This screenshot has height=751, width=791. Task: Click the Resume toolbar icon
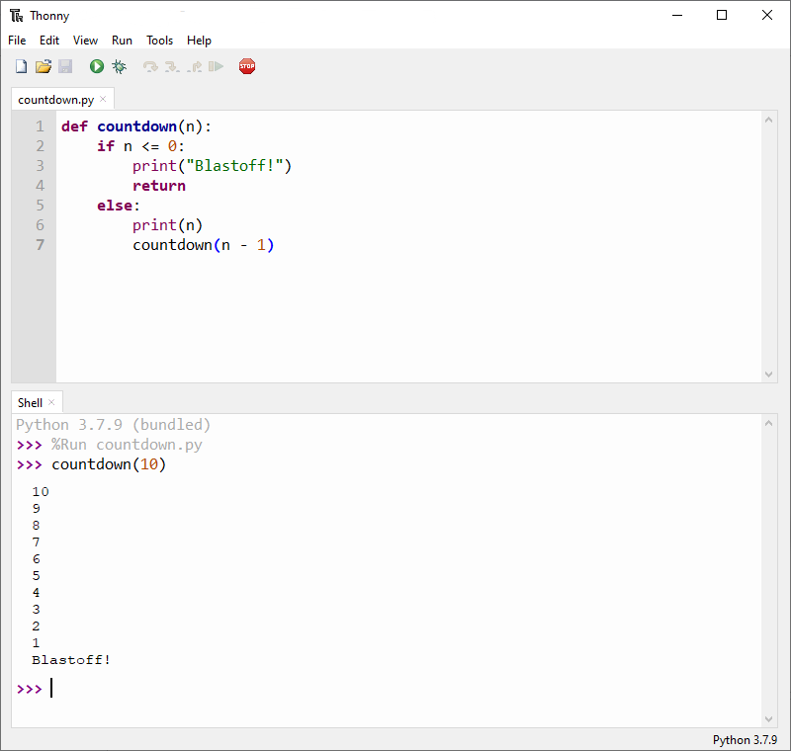(x=216, y=66)
